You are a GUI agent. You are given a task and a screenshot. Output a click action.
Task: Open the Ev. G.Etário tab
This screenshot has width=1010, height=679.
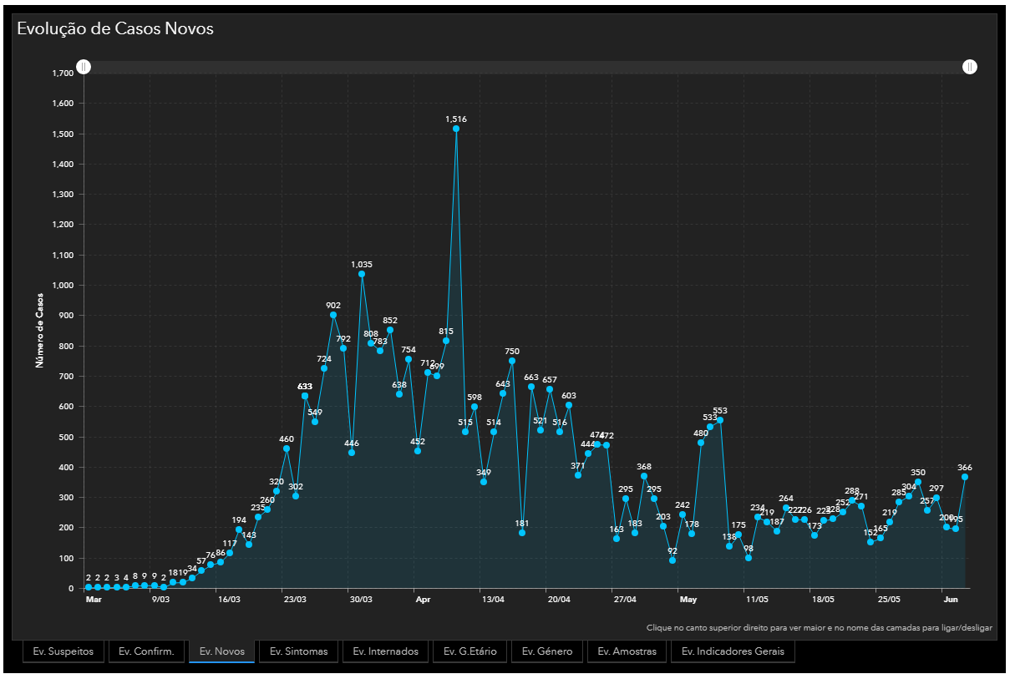tap(471, 651)
